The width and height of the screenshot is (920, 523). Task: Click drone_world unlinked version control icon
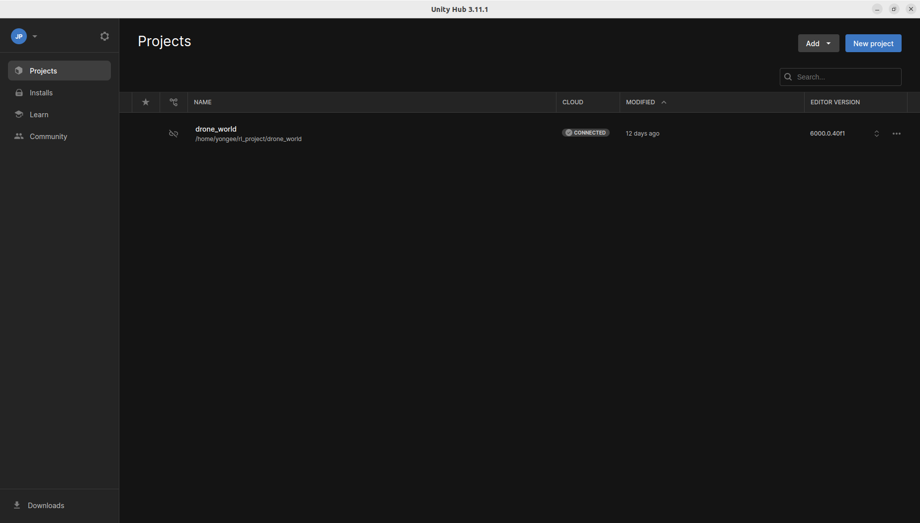click(x=174, y=134)
